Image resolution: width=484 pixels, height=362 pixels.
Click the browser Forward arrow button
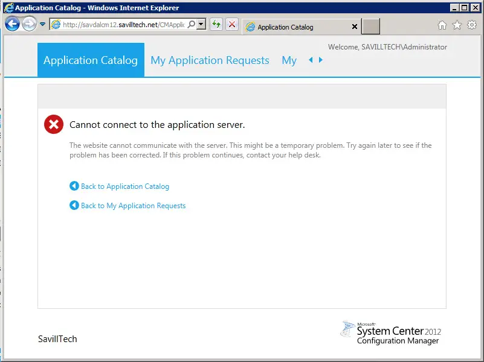29,24
